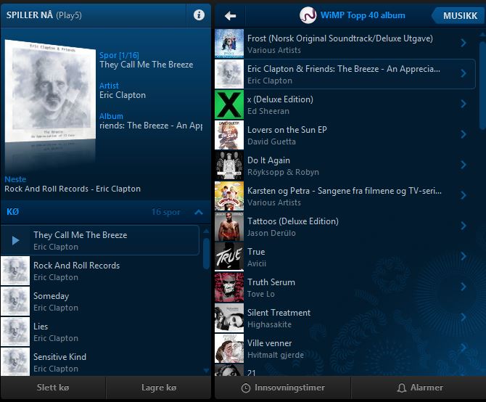The image size is (486, 402).
Task: Select Hvitmalt gjerde Ville venner cover
Action: 229,348
